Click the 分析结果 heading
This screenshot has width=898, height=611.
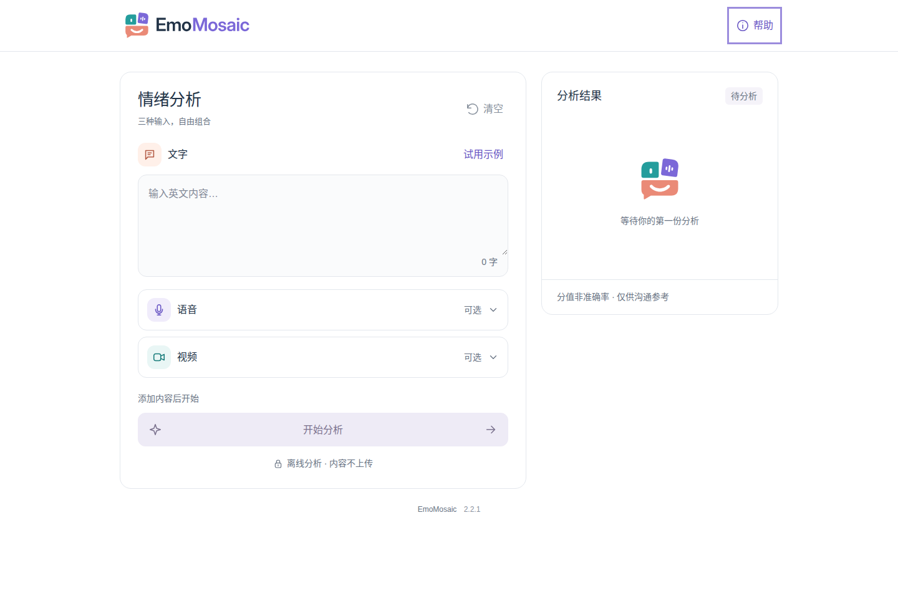point(579,95)
